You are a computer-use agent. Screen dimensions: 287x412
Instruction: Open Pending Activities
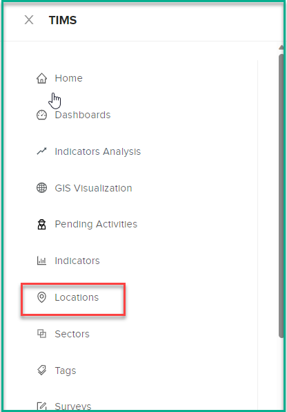[96, 224]
